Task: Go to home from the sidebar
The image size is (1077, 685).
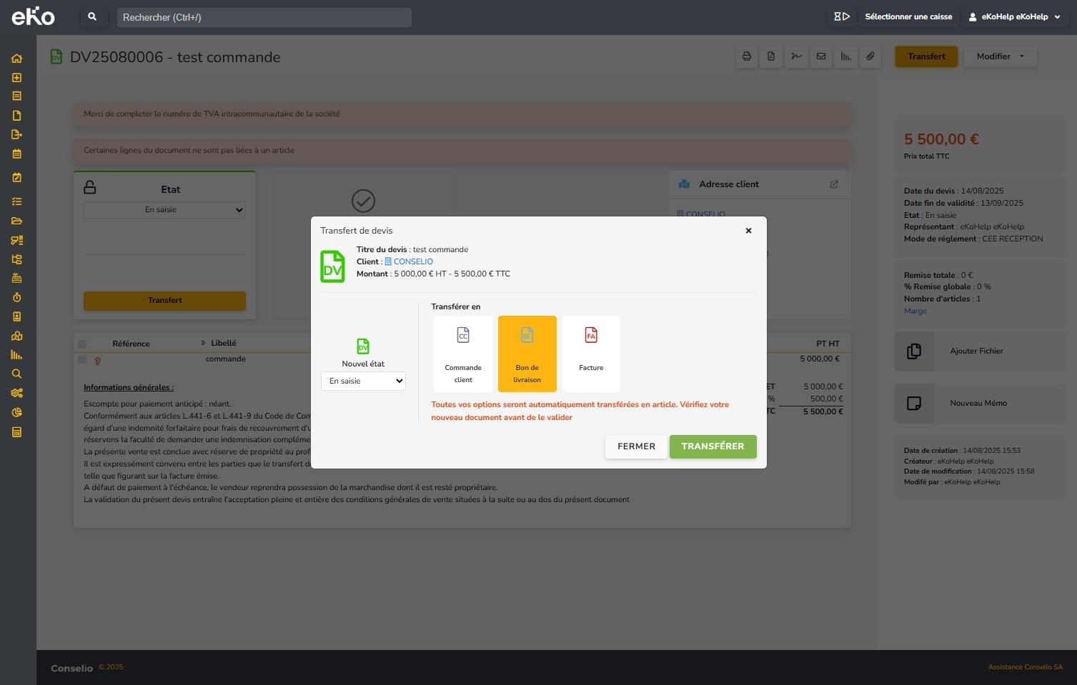Action: coord(17,59)
